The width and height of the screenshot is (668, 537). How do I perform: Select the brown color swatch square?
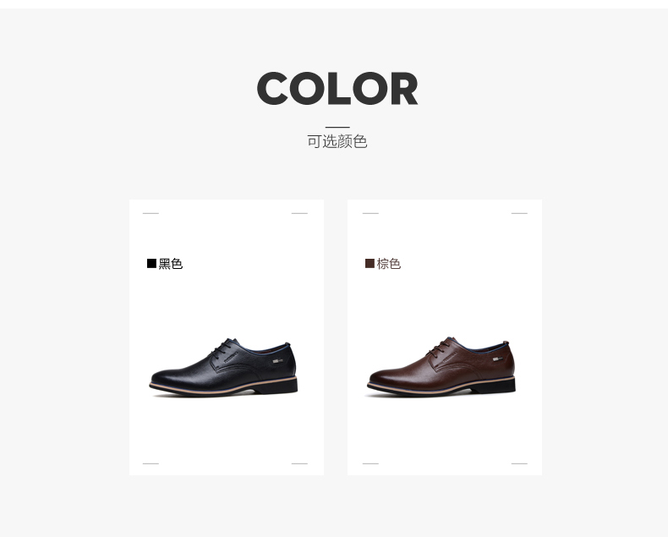coord(370,263)
